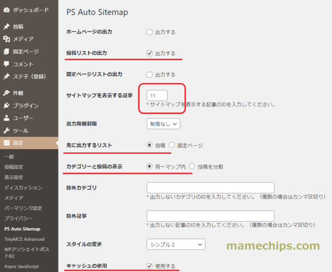
Task: Click the 除外記事 input field
Action: 211,216
